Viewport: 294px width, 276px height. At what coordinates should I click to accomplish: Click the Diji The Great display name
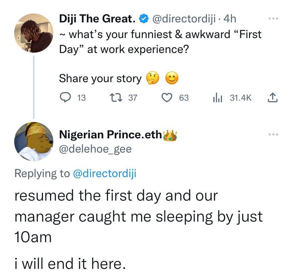(97, 18)
